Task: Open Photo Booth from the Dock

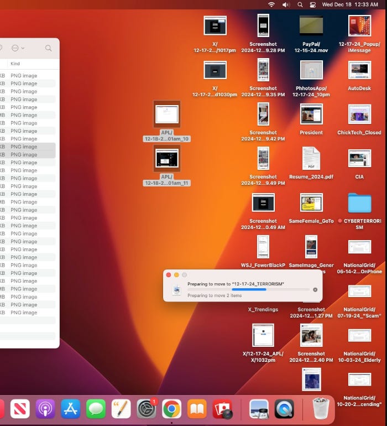Action: click(222, 409)
